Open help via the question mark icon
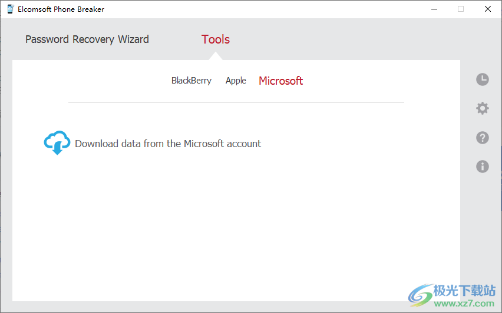Image resolution: width=502 pixels, height=313 pixels. pos(482,138)
